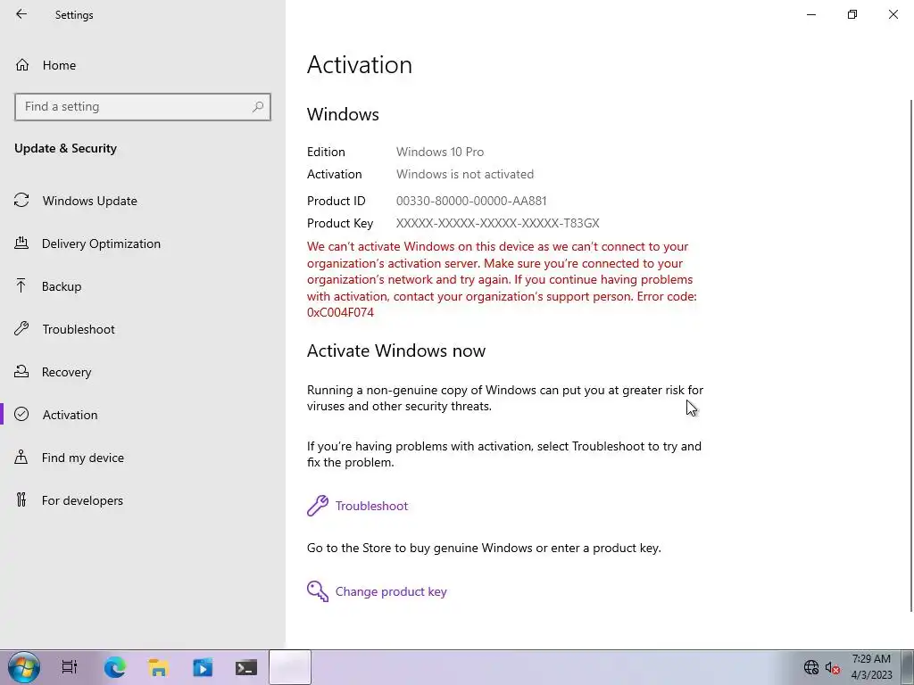Open the Recovery settings section
The image size is (914, 685).
(x=66, y=372)
